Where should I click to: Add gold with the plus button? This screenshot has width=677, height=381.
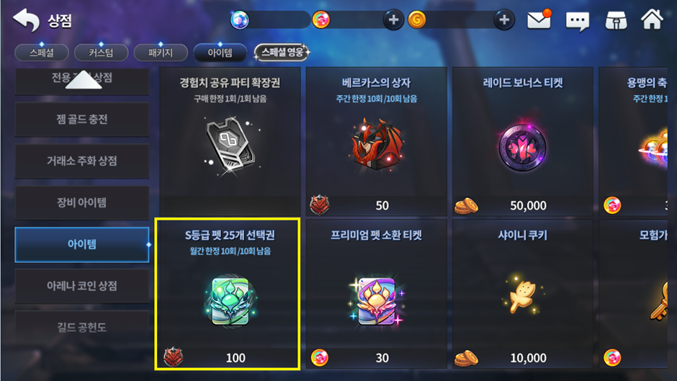(504, 20)
